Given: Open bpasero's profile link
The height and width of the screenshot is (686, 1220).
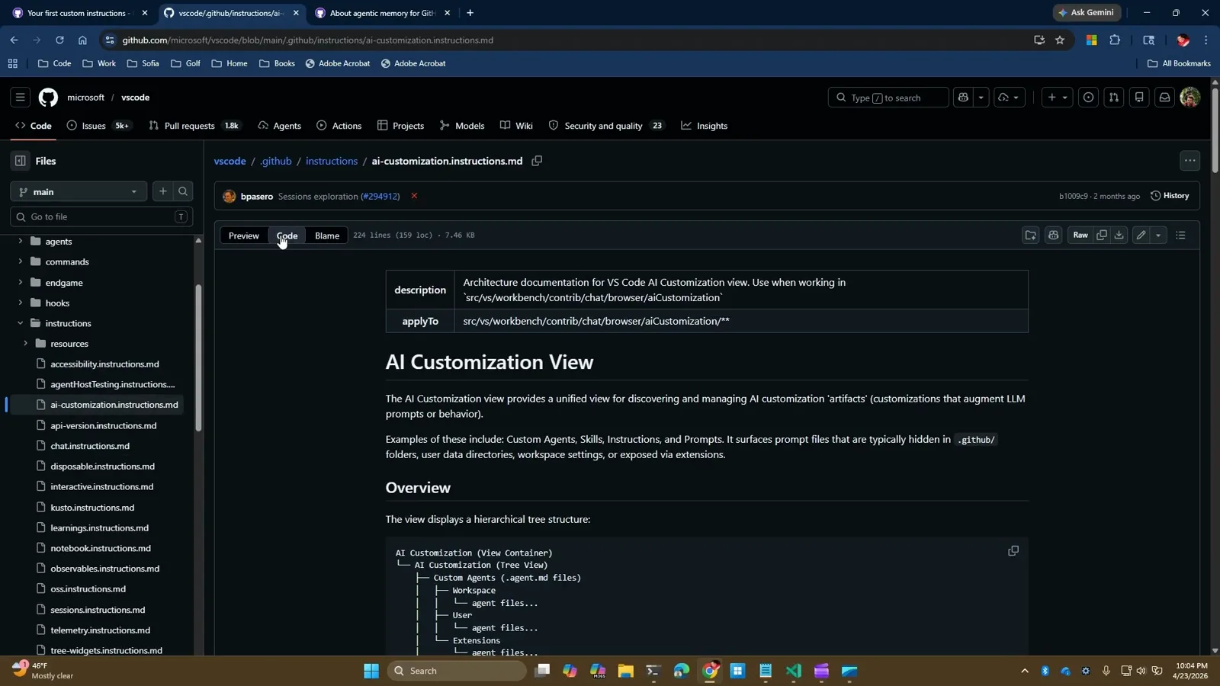Looking at the screenshot, I should point(257,197).
